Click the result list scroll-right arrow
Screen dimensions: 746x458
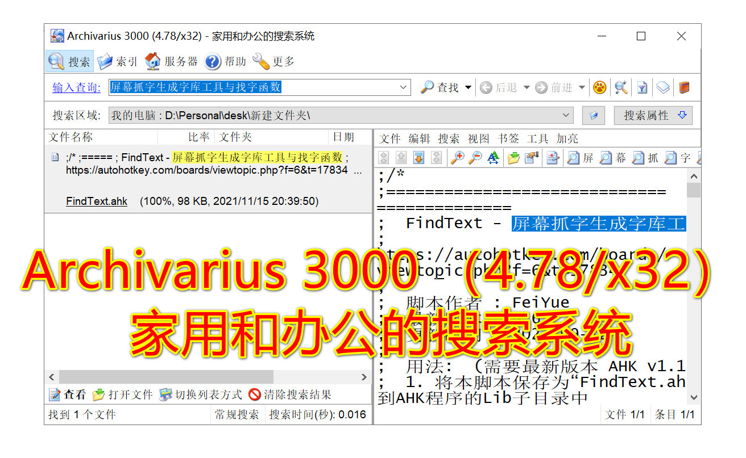point(364,377)
